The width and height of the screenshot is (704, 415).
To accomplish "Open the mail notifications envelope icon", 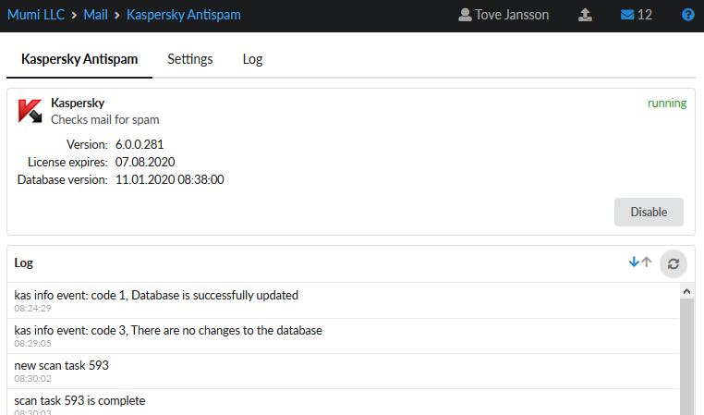I will (636, 15).
